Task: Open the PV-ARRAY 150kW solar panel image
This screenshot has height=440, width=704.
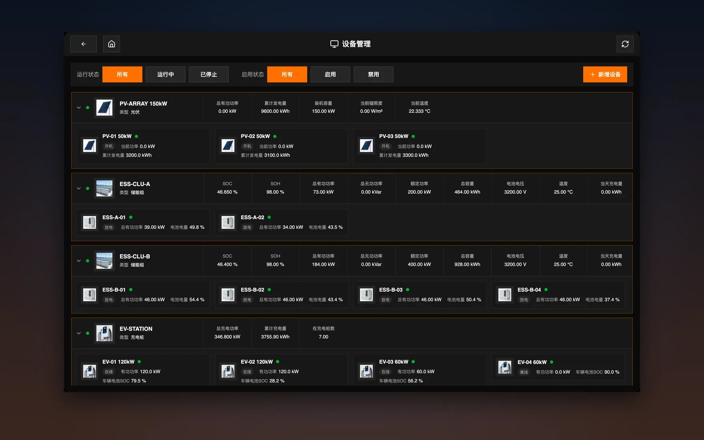Action: coord(104,108)
